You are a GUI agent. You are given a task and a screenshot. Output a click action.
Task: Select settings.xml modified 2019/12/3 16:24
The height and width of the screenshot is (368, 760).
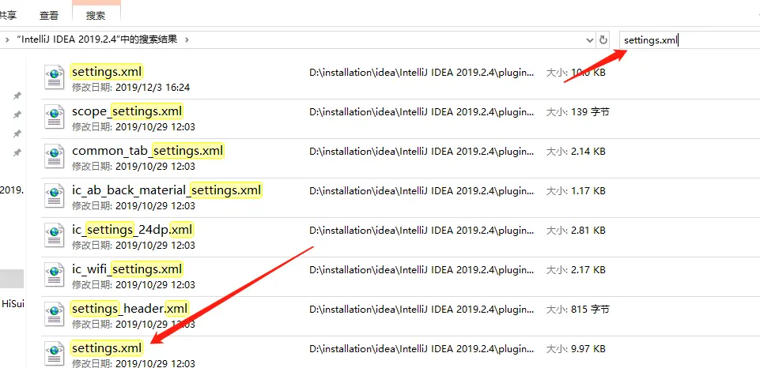coord(107,72)
